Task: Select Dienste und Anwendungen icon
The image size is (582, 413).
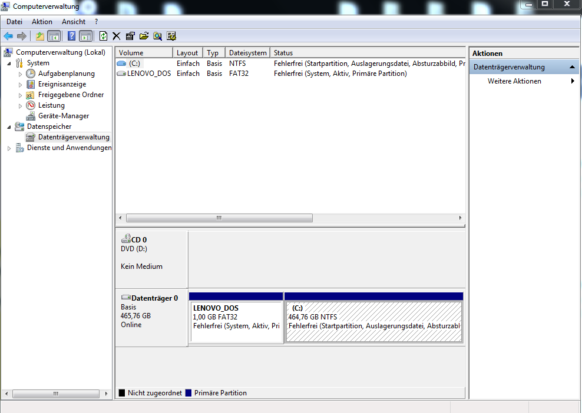Action: pos(19,148)
